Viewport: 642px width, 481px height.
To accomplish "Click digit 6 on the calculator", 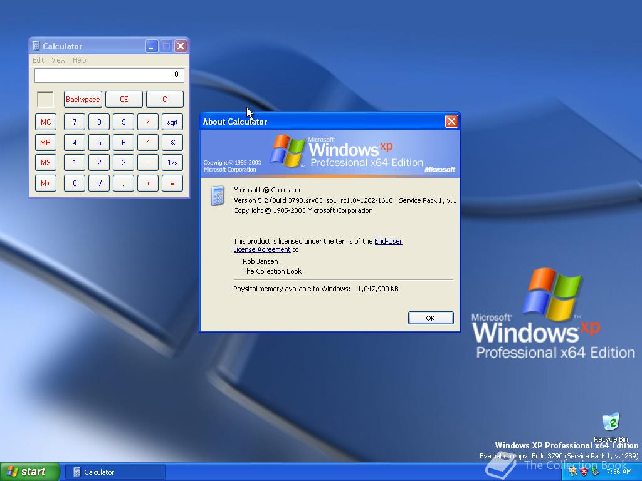I will tap(124, 142).
